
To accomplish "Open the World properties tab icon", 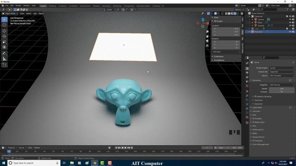I will pos(247,86).
